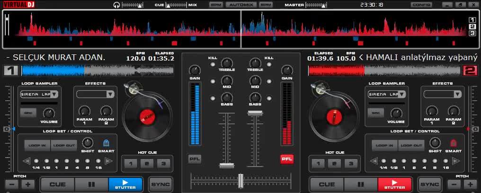The height and width of the screenshot is (193, 481).
Task: Click deck 1 loop length increase arrow
Action: coord(108,160)
